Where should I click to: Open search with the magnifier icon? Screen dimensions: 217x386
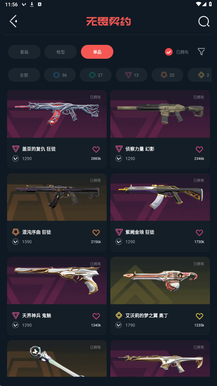pos(204,21)
